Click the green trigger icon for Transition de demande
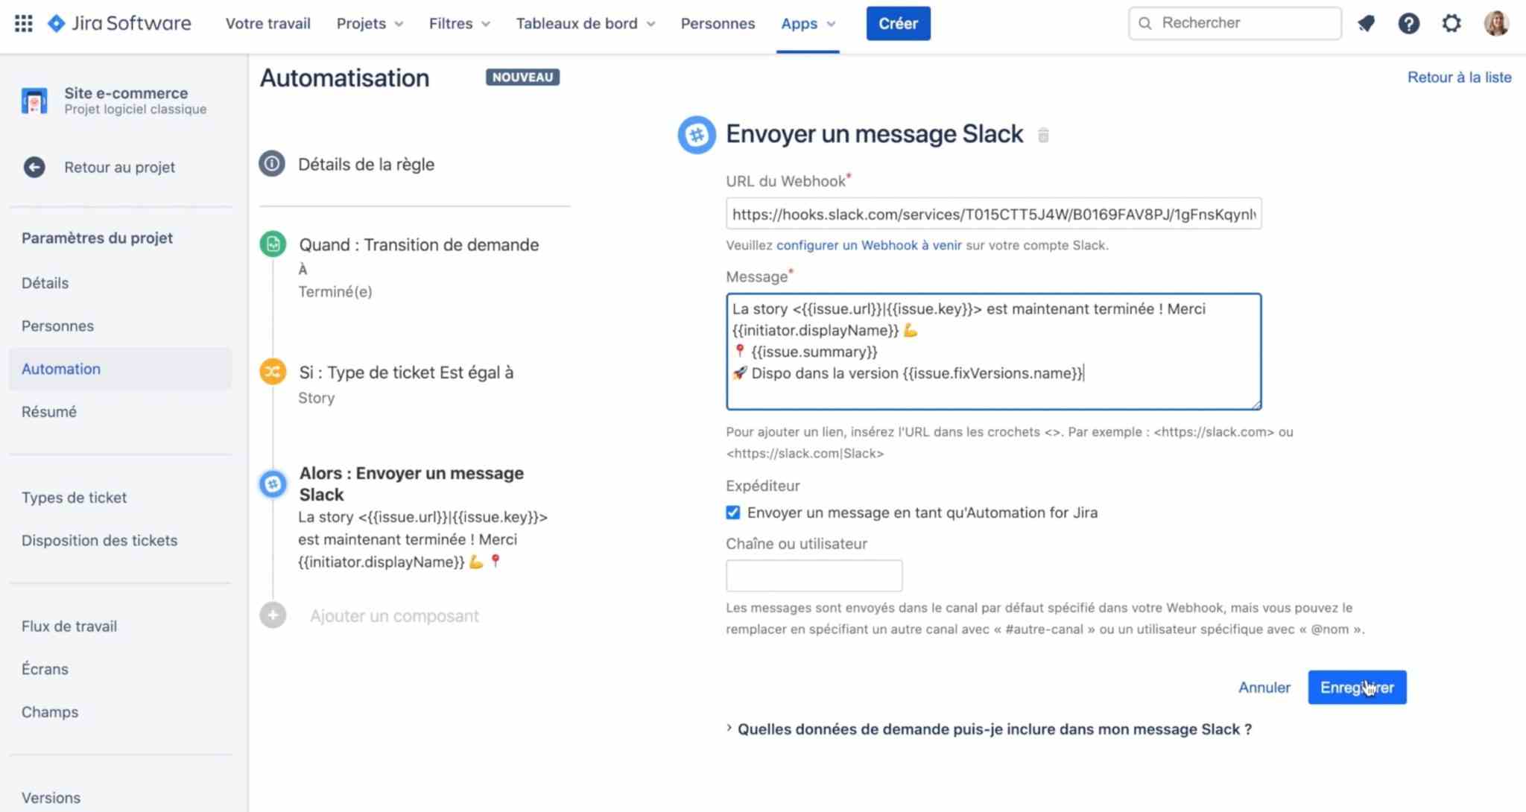 [273, 244]
